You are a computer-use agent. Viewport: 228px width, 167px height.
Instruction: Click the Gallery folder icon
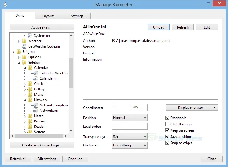pyautogui.click(x=30, y=89)
